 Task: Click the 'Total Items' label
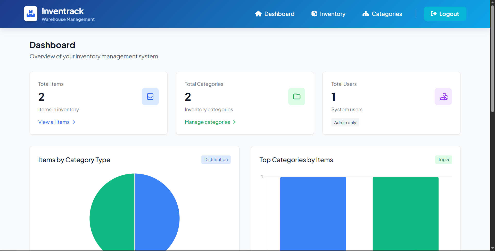[x=51, y=84]
